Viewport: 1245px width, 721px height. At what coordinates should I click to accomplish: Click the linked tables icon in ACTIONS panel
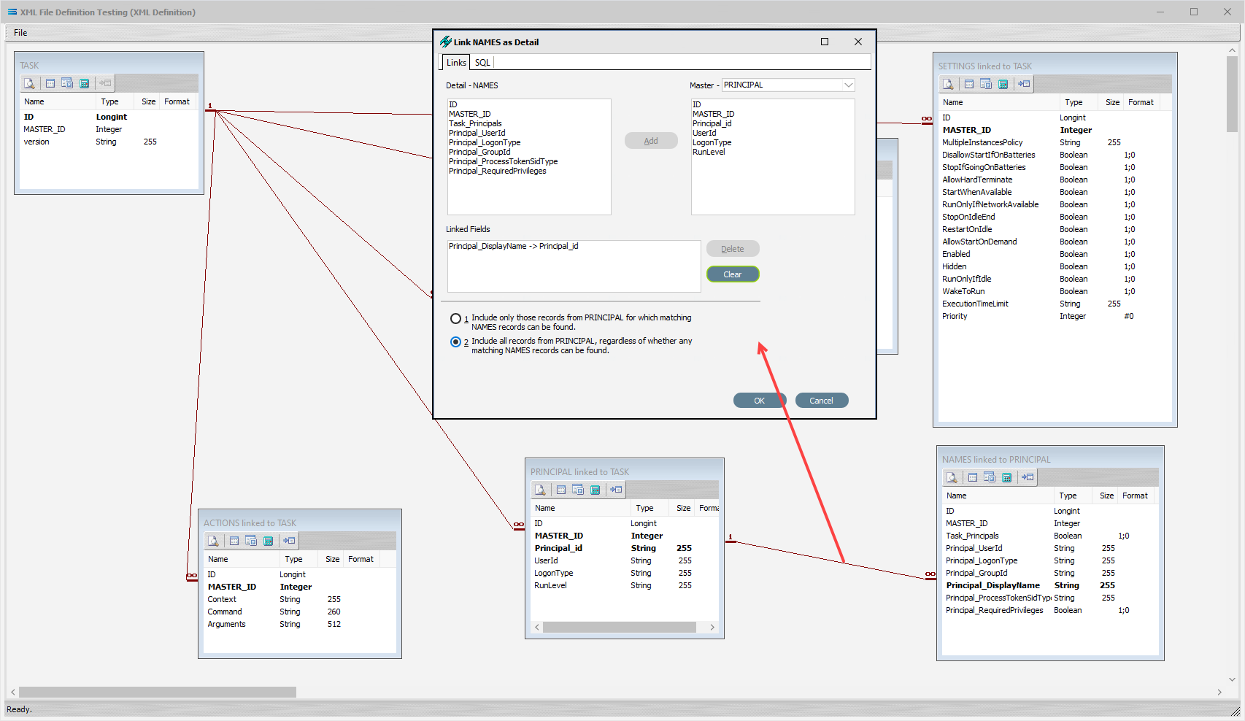[251, 541]
